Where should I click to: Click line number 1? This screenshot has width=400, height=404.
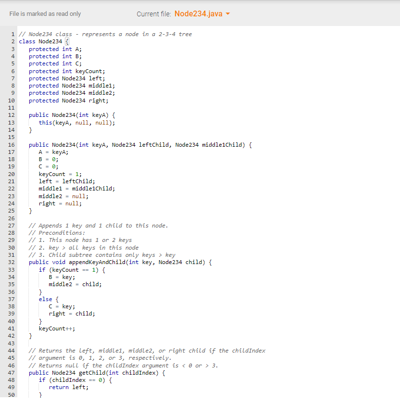click(x=12, y=34)
